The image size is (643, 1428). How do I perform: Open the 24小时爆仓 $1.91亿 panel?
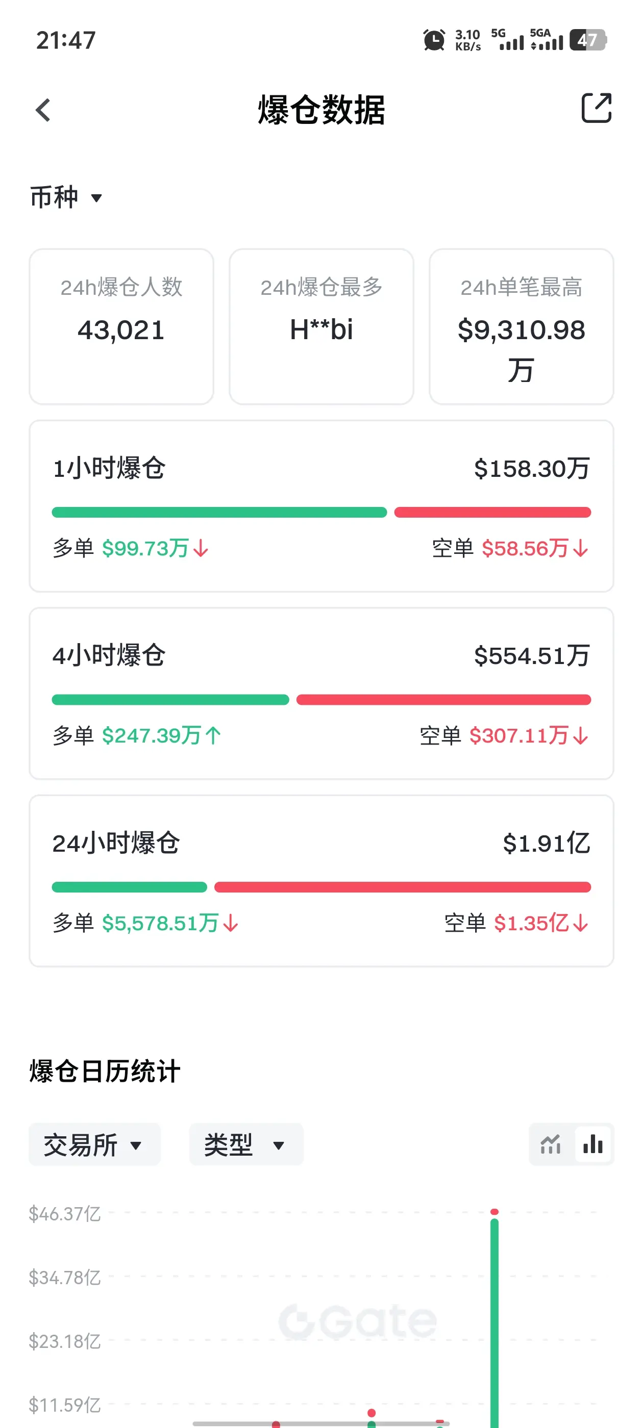click(x=321, y=881)
